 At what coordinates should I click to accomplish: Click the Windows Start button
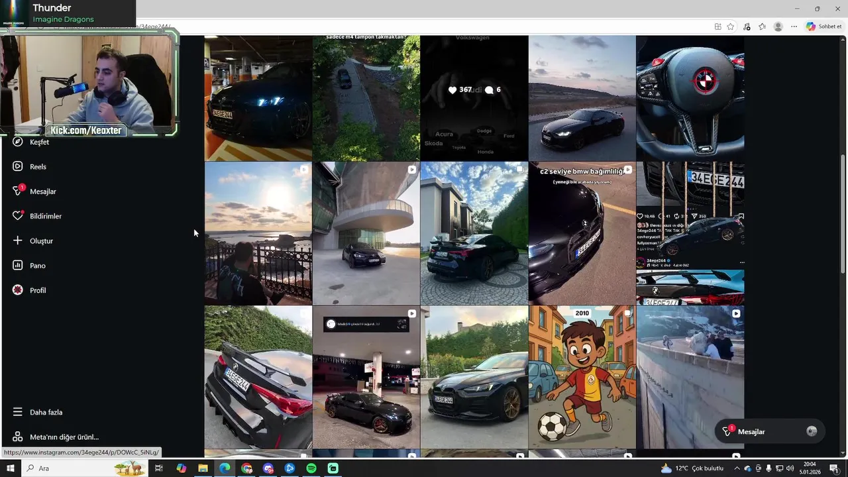11,468
